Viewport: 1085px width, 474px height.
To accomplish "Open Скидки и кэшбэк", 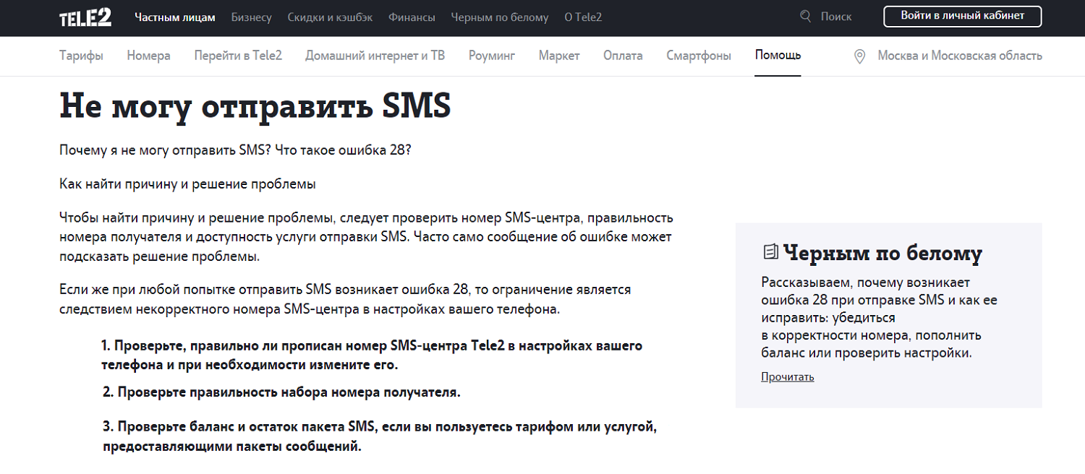I will [x=330, y=17].
